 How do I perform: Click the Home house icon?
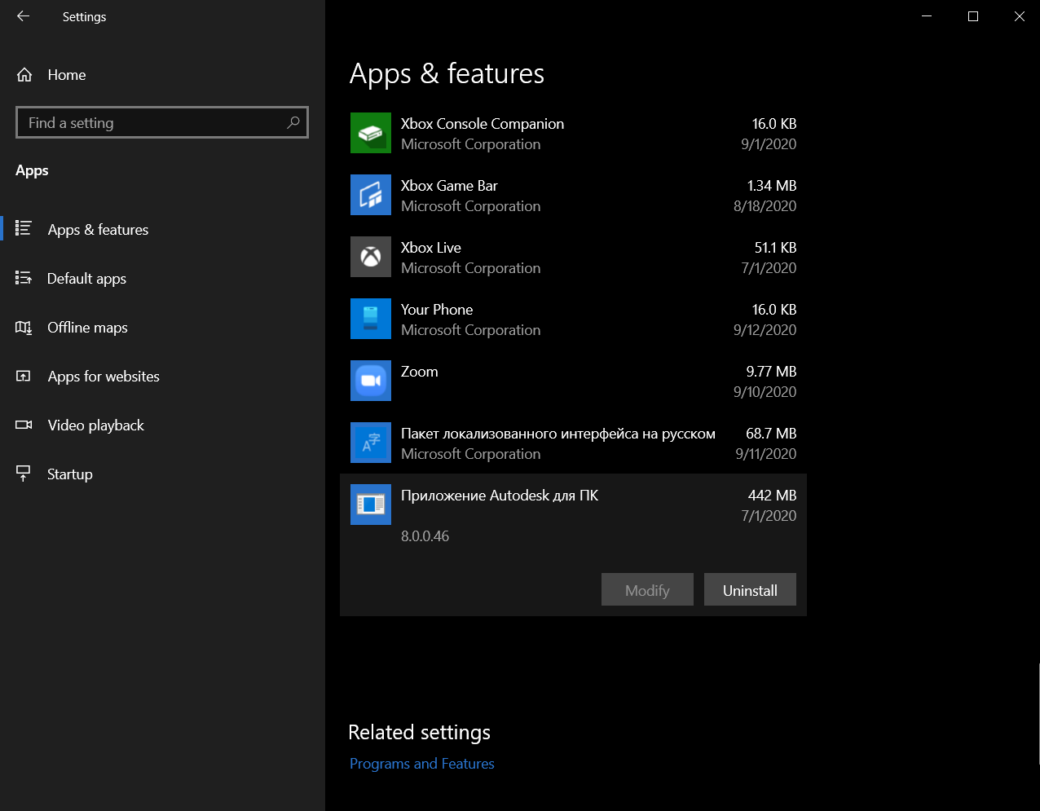click(24, 75)
